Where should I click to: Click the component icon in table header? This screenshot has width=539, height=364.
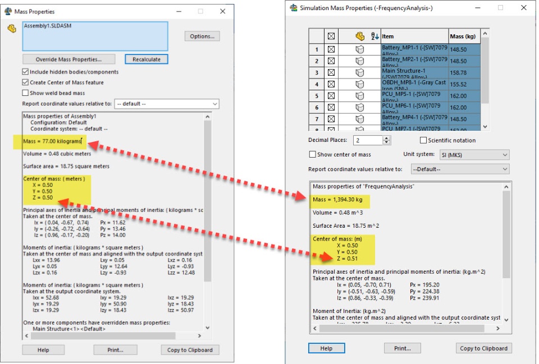[x=360, y=36]
